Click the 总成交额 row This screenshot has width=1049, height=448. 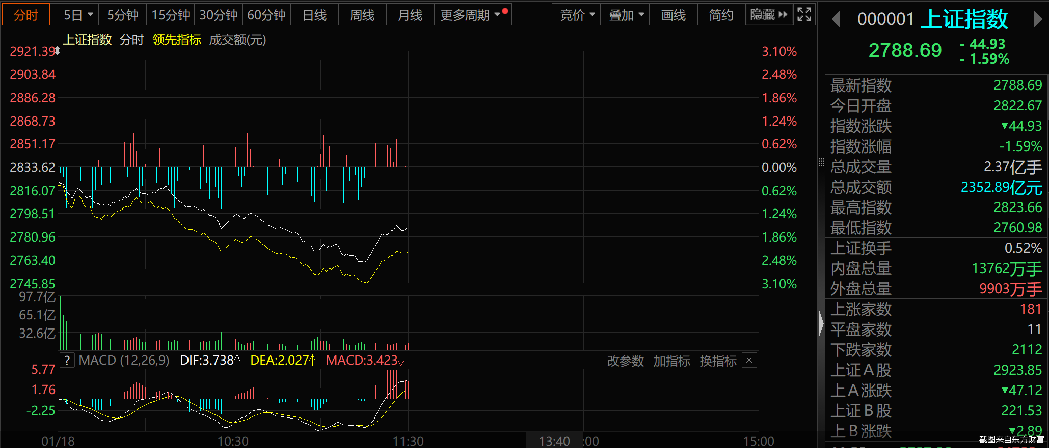[x=936, y=187]
